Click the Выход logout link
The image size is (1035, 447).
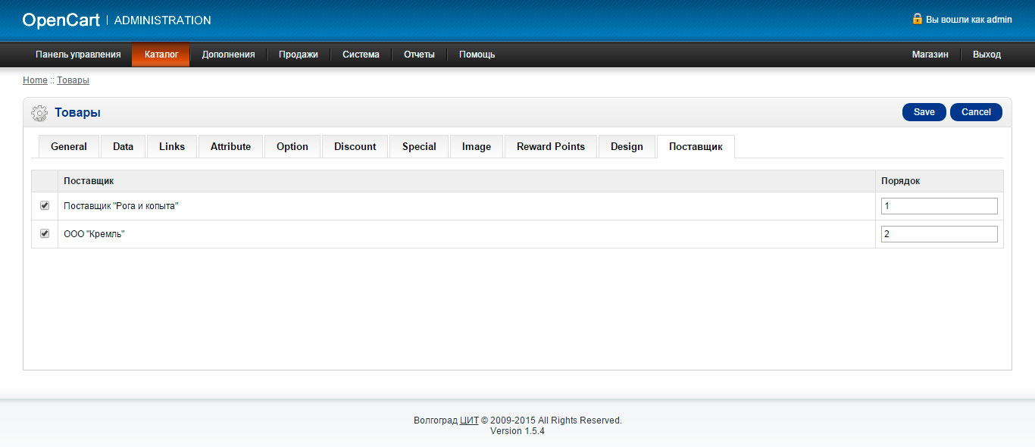pyautogui.click(x=987, y=55)
